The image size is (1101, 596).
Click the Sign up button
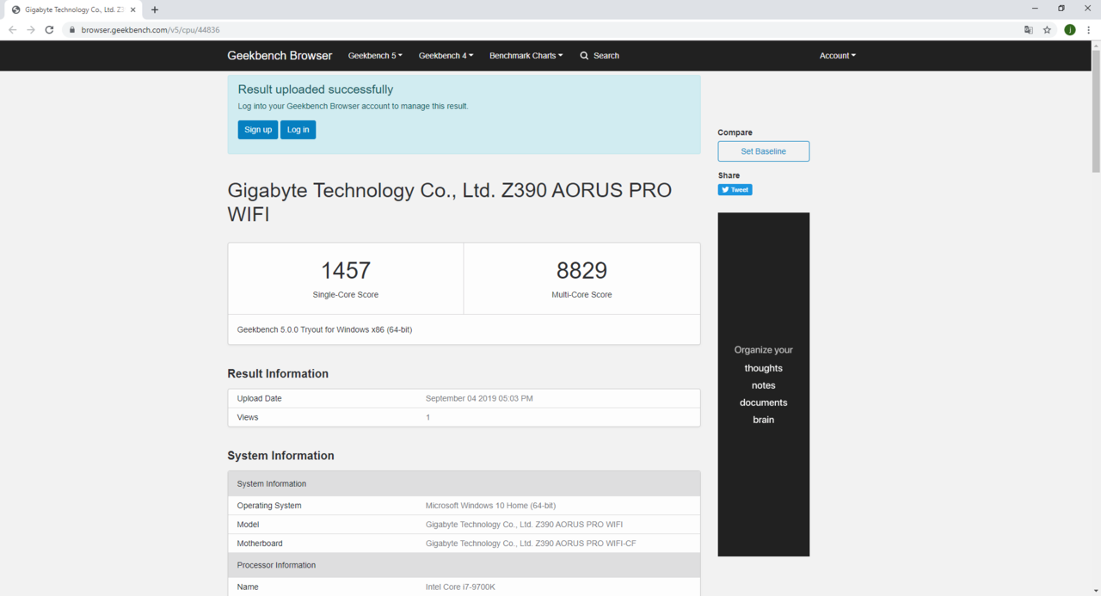point(258,130)
